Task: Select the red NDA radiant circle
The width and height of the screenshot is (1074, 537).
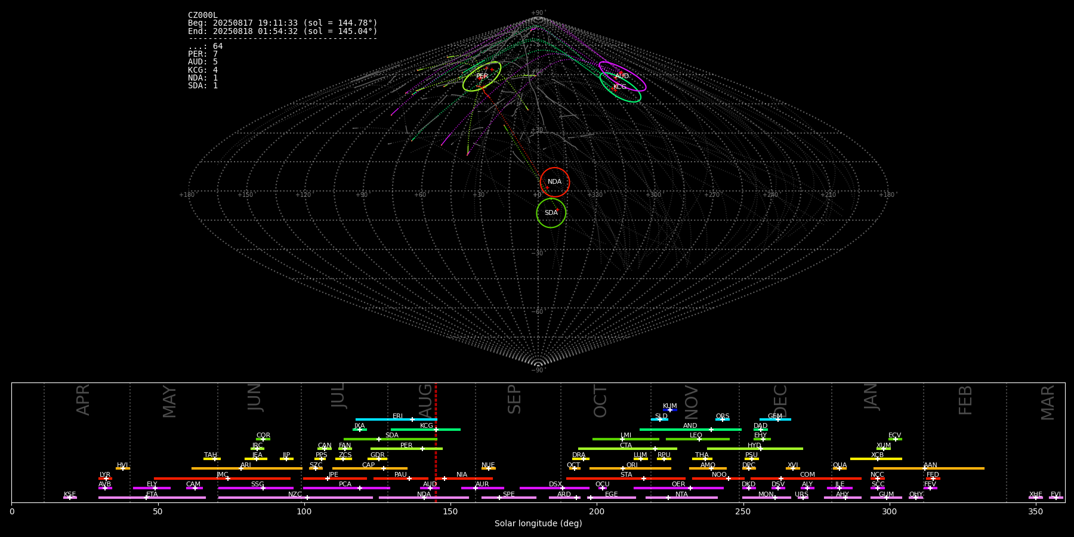Action: (555, 182)
